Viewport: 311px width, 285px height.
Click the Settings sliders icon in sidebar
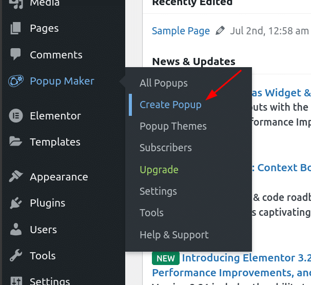pos(16,281)
